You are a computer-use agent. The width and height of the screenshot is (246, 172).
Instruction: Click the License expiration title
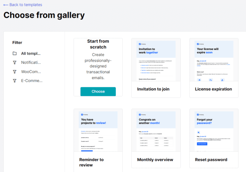point(213,89)
